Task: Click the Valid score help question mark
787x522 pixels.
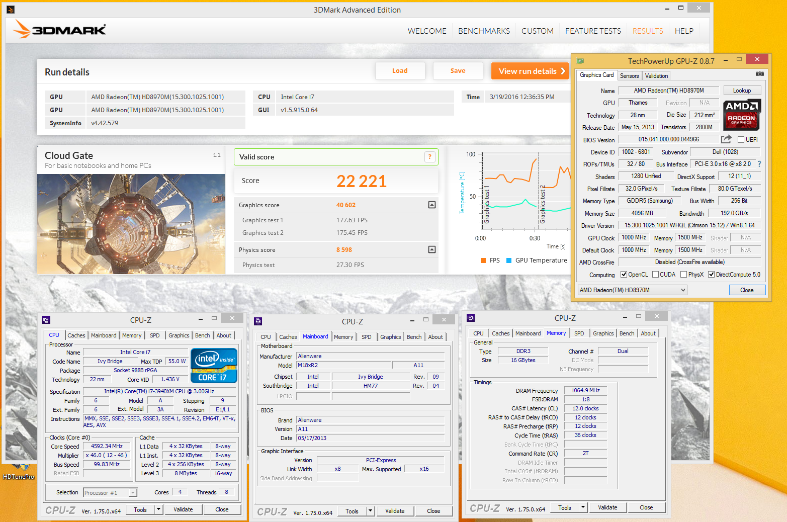Action: tap(429, 157)
